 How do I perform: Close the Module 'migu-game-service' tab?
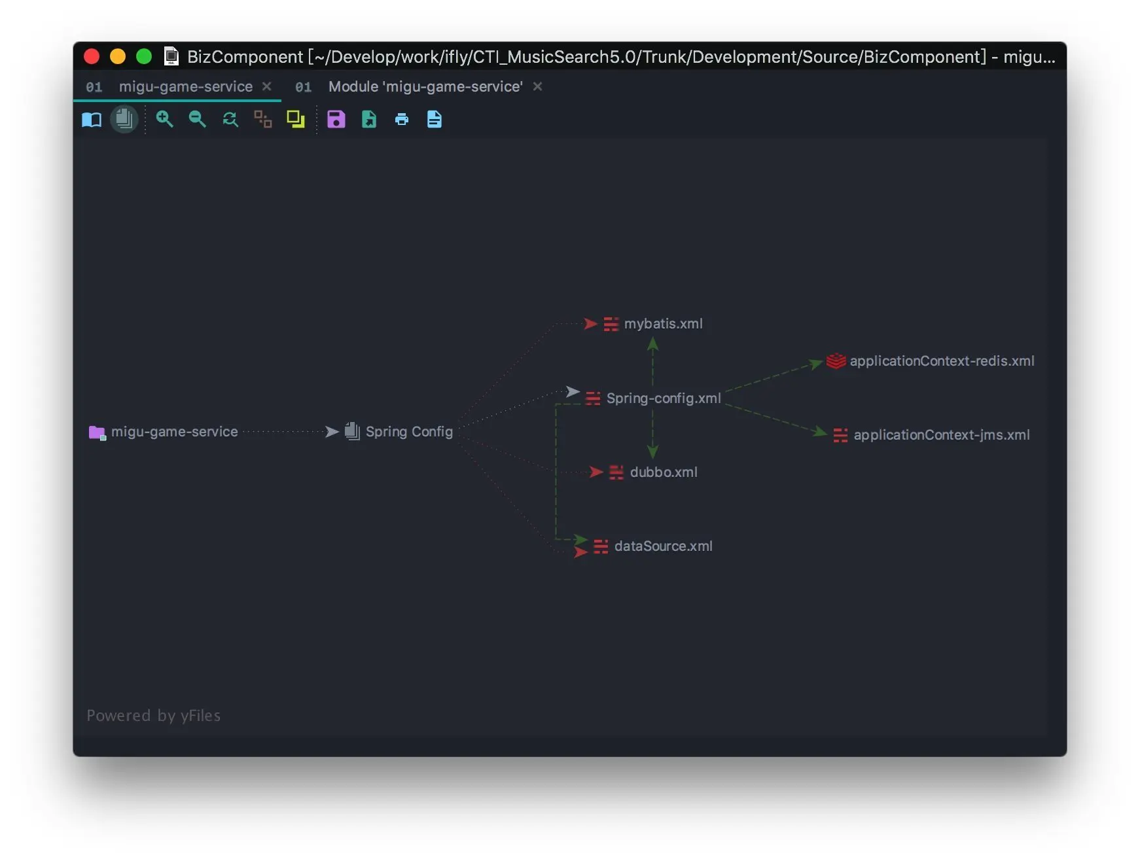coord(537,87)
